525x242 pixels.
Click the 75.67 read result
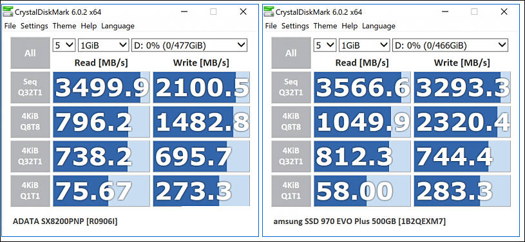[101, 191]
